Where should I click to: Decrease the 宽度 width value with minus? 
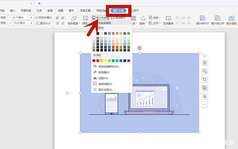coord(10,23)
